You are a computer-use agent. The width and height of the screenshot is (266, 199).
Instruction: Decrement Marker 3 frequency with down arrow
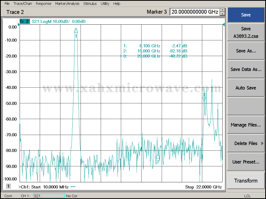coord(223,14)
